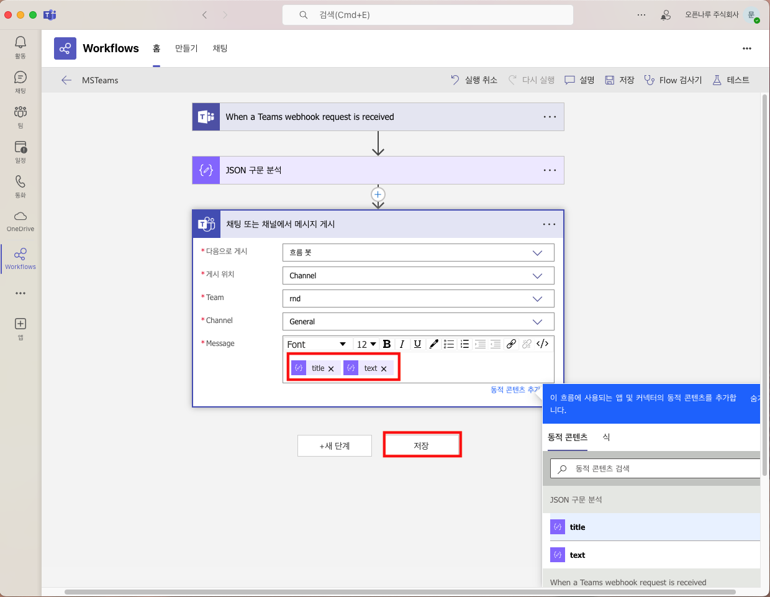Toggle bold formatting in Message editor
This screenshot has height=597, width=770.
(x=387, y=344)
